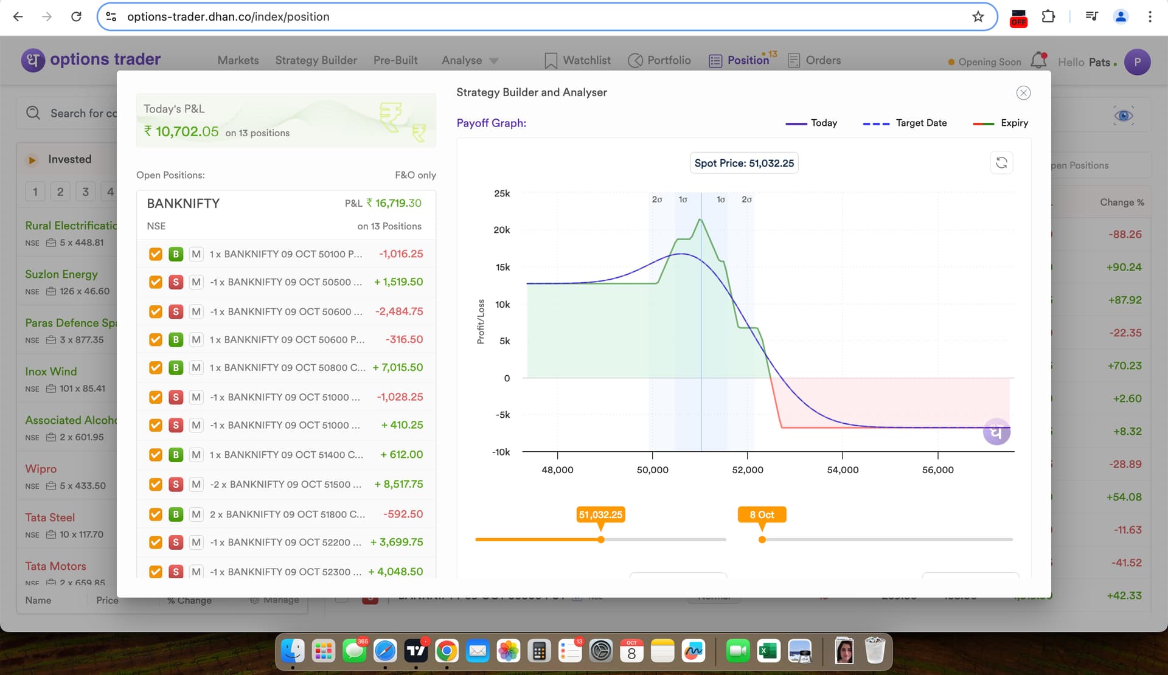The image size is (1168, 675).
Task: Uncheck the 50500 sell position
Action: pos(156,282)
